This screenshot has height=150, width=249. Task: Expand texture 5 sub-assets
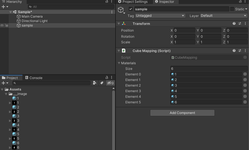[x=10, y=139]
